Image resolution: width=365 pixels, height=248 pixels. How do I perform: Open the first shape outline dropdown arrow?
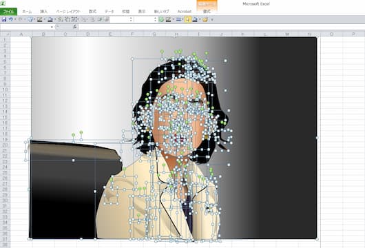point(45,19)
